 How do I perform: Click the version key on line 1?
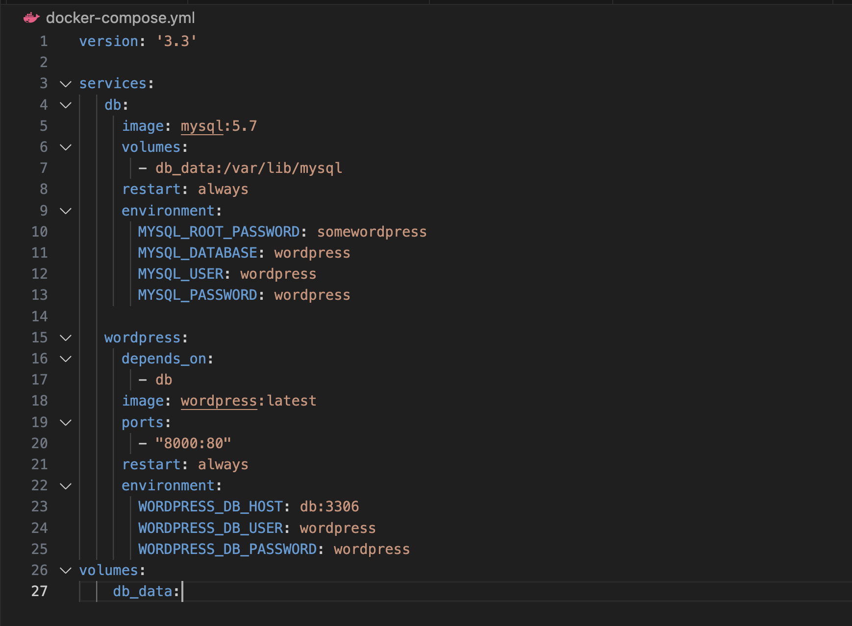click(x=109, y=41)
